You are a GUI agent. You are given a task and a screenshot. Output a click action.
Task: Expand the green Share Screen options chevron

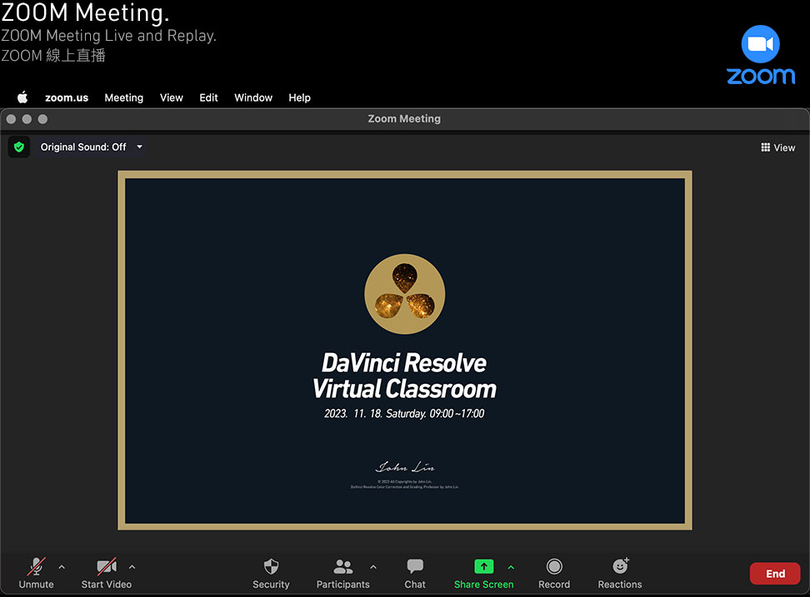[511, 567]
